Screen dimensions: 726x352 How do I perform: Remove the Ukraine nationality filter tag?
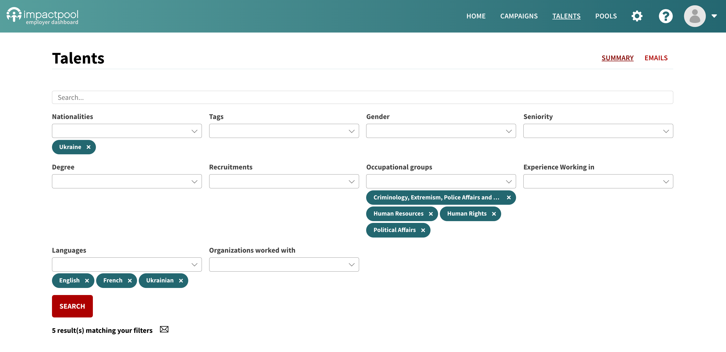tap(89, 147)
